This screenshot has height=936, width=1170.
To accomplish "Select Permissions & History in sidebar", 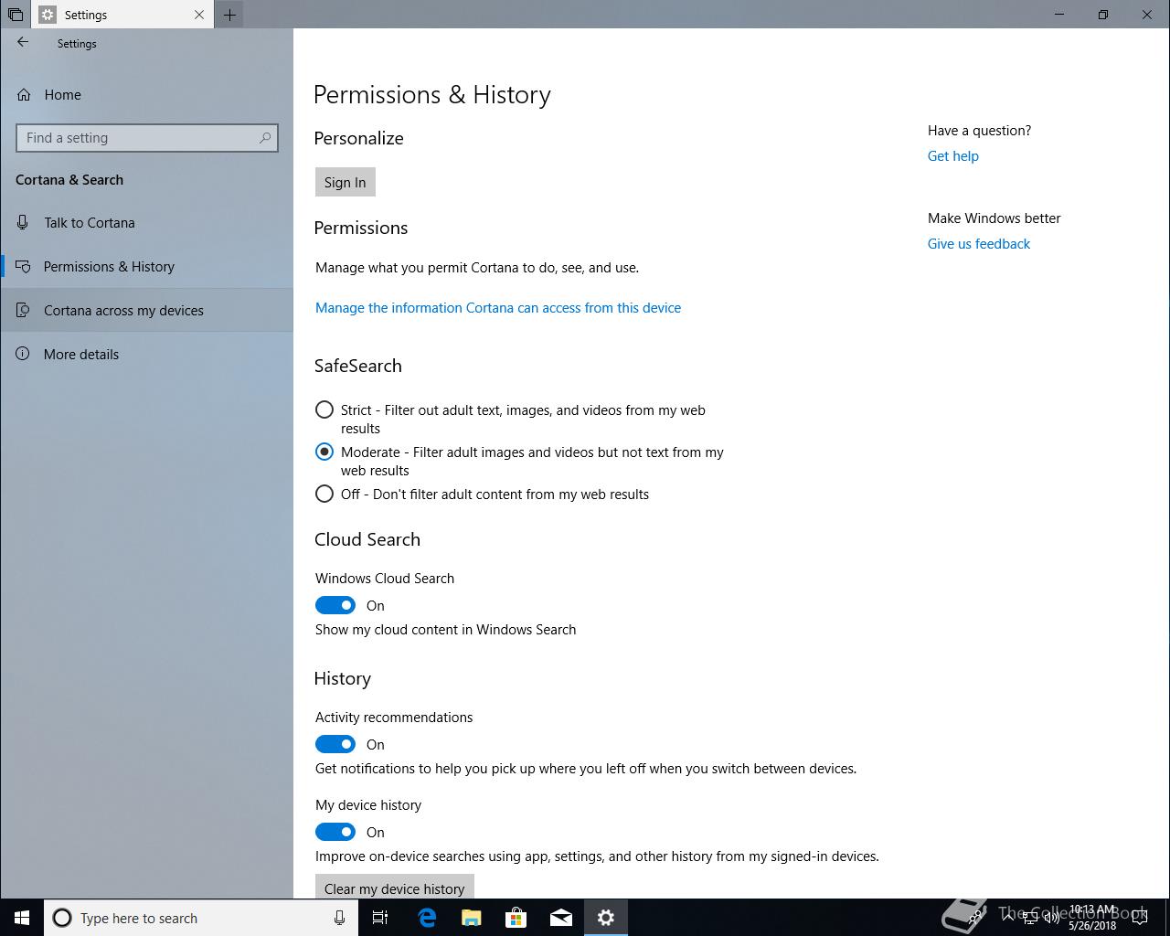I will pyautogui.click(x=146, y=267).
